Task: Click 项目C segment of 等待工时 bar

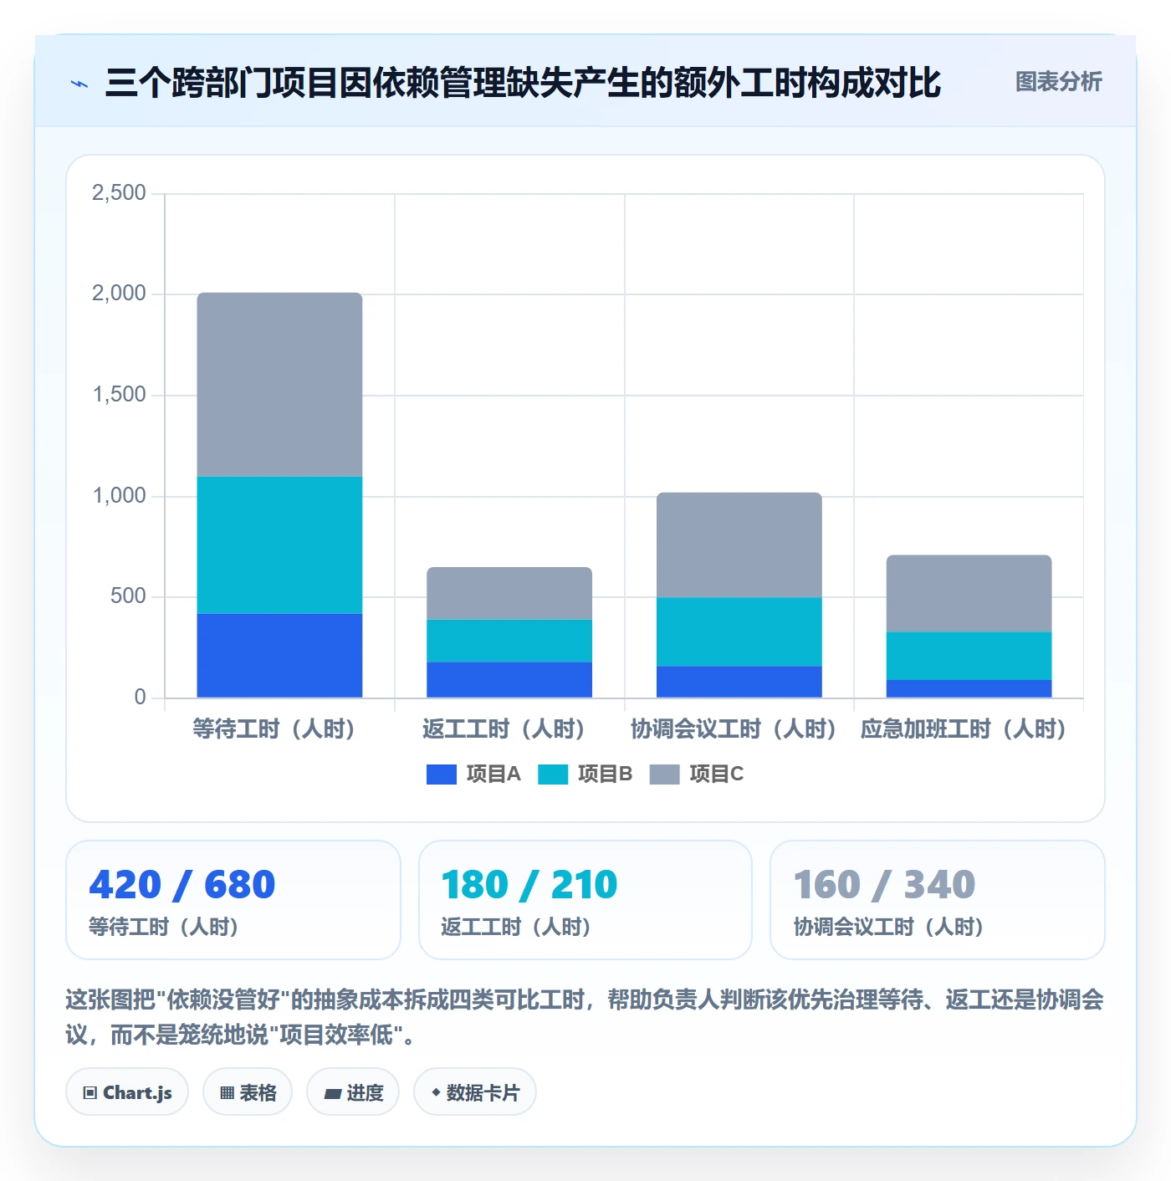Action: pos(279,385)
